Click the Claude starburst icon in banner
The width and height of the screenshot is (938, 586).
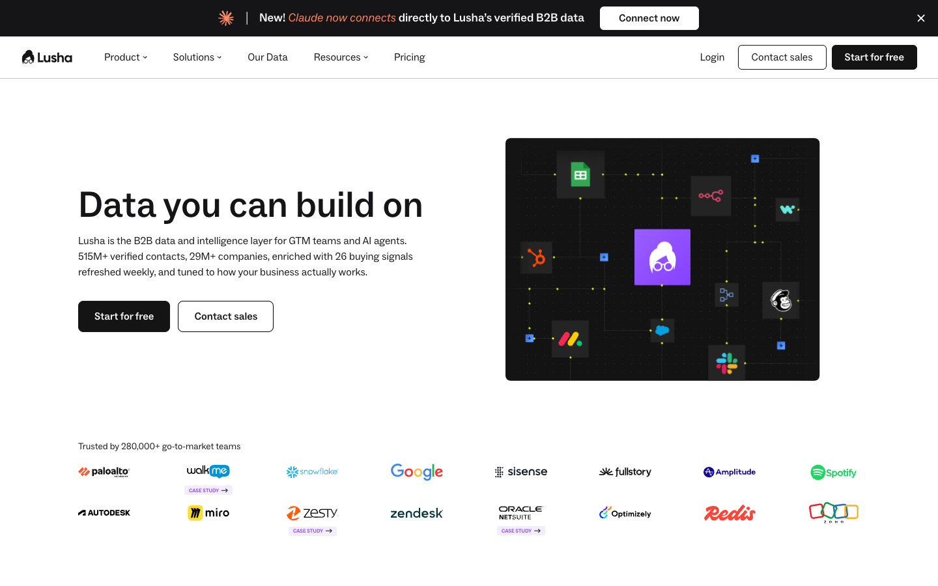[x=226, y=18]
